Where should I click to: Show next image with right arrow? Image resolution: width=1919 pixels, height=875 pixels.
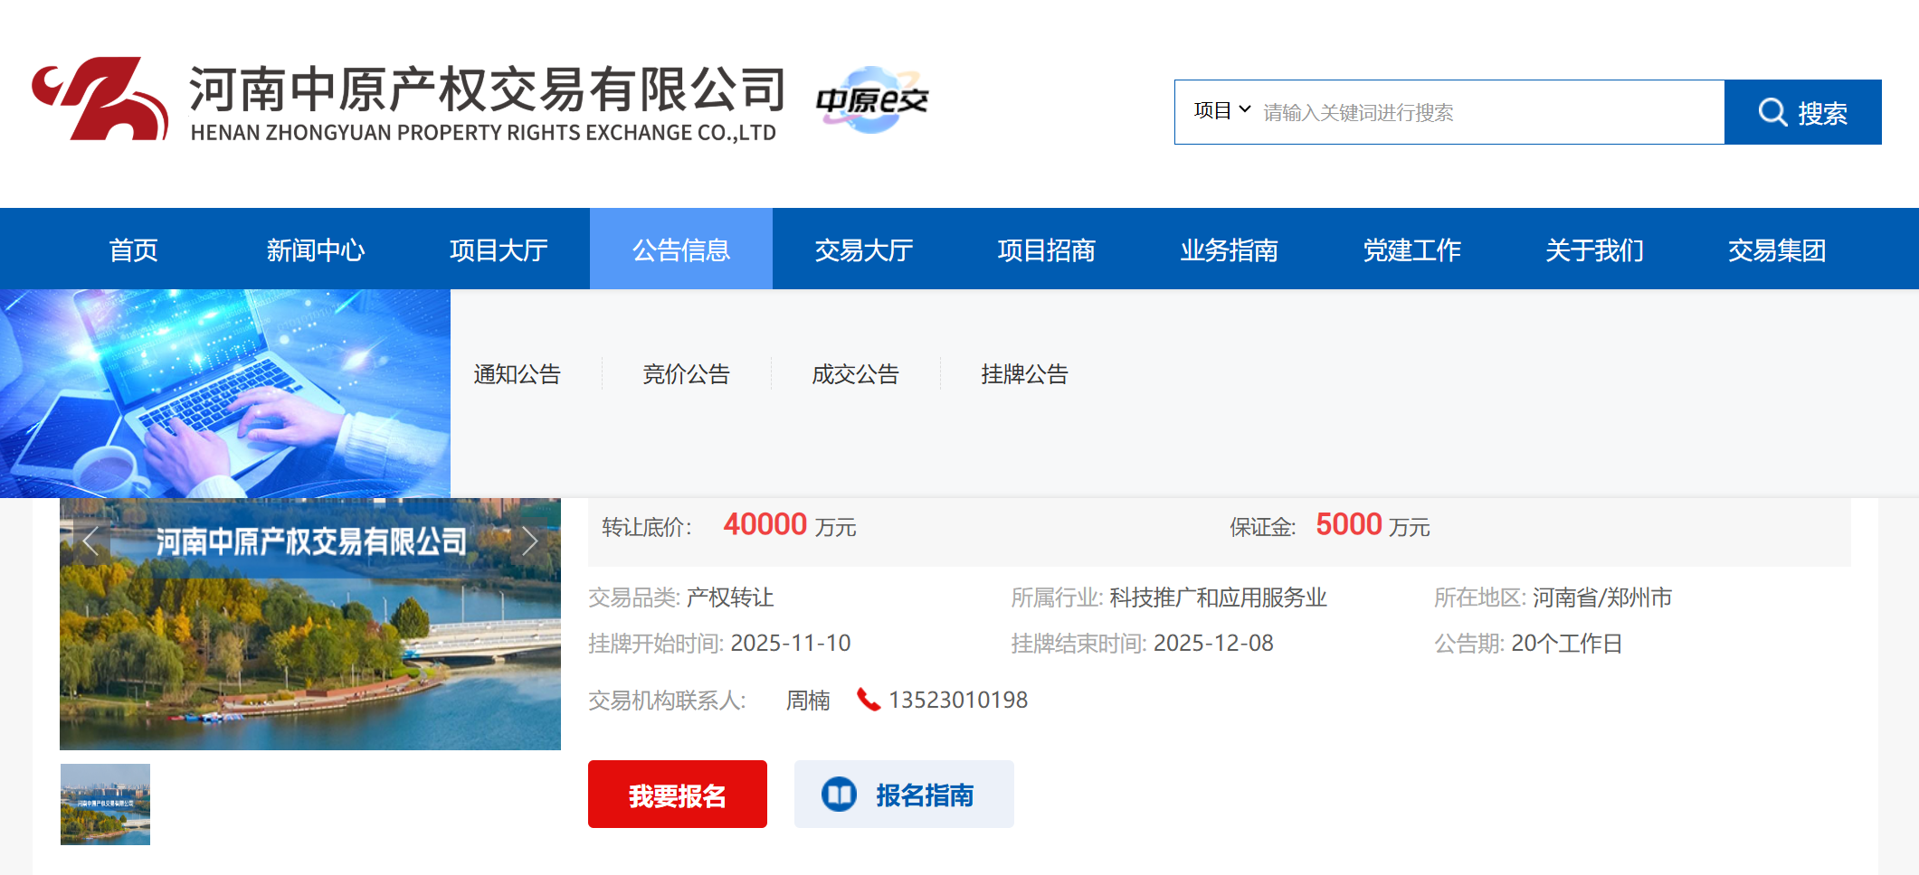click(530, 541)
